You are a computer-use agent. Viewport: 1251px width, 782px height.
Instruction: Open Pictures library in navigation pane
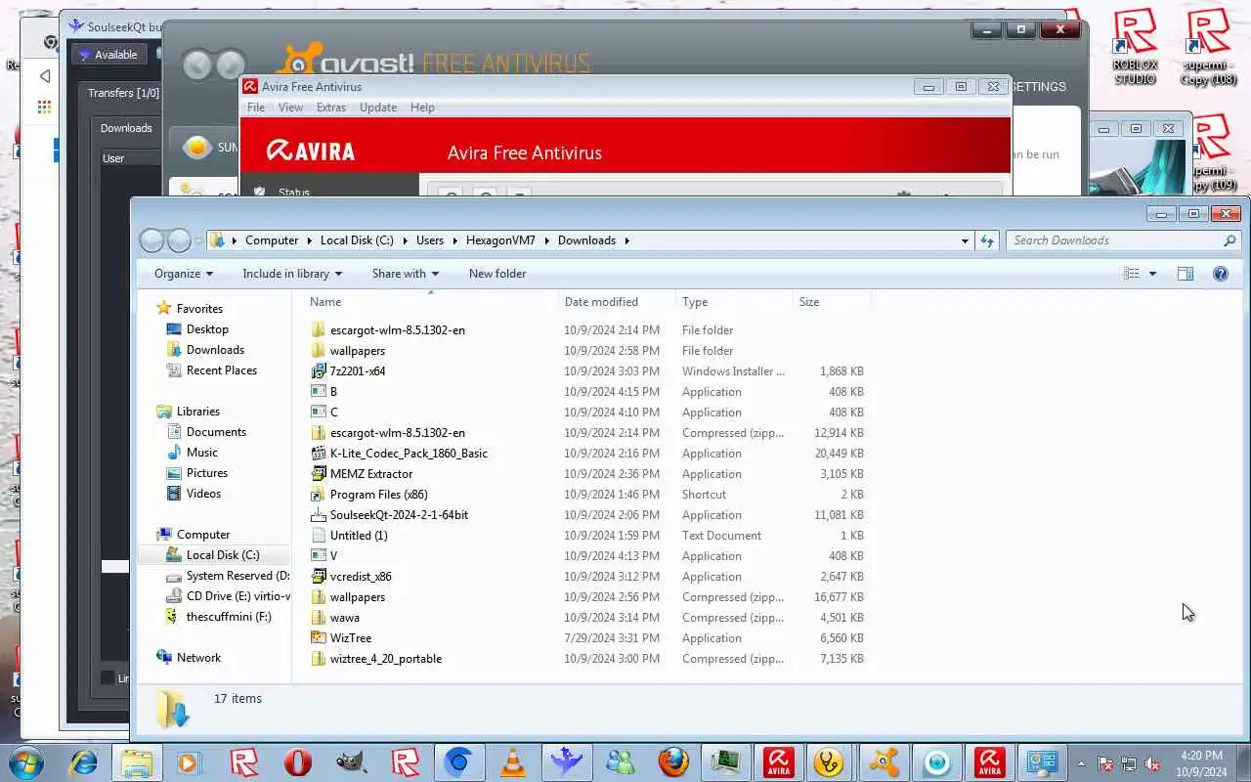[x=206, y=473]
